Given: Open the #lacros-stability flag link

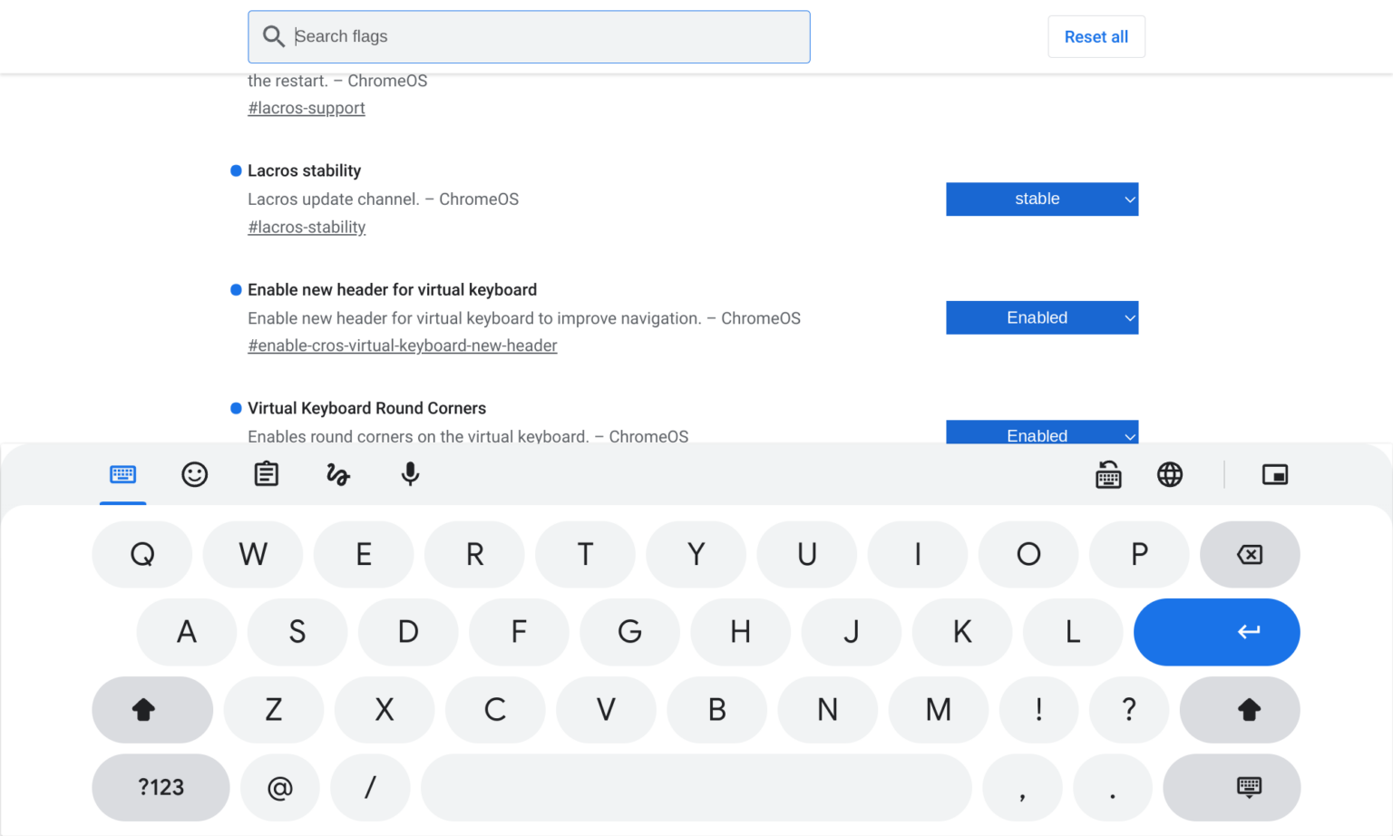Looking at the screenshot, I should click(307, 227).
